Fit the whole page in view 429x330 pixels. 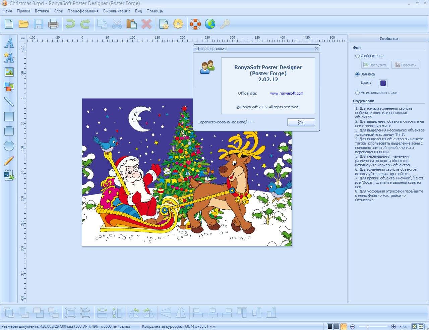(415, 326)
